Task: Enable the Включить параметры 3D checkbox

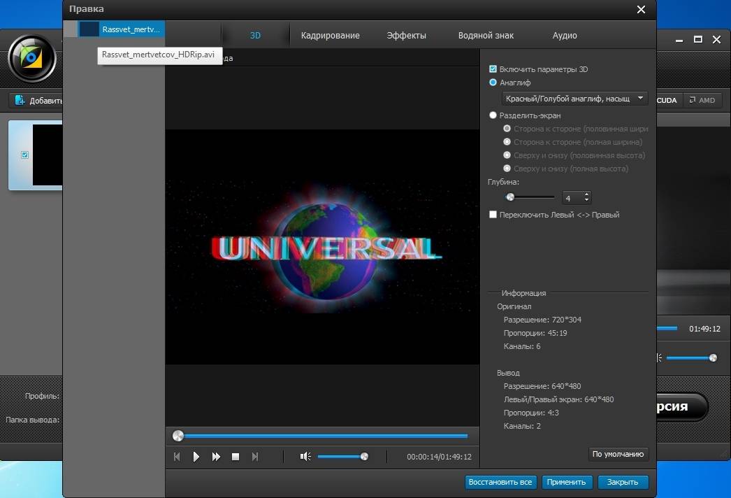Action: coord(493,69)
